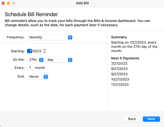Click the 11/27/2023 payment date
The width and height of the screenshot is (164, 127).
120,85
